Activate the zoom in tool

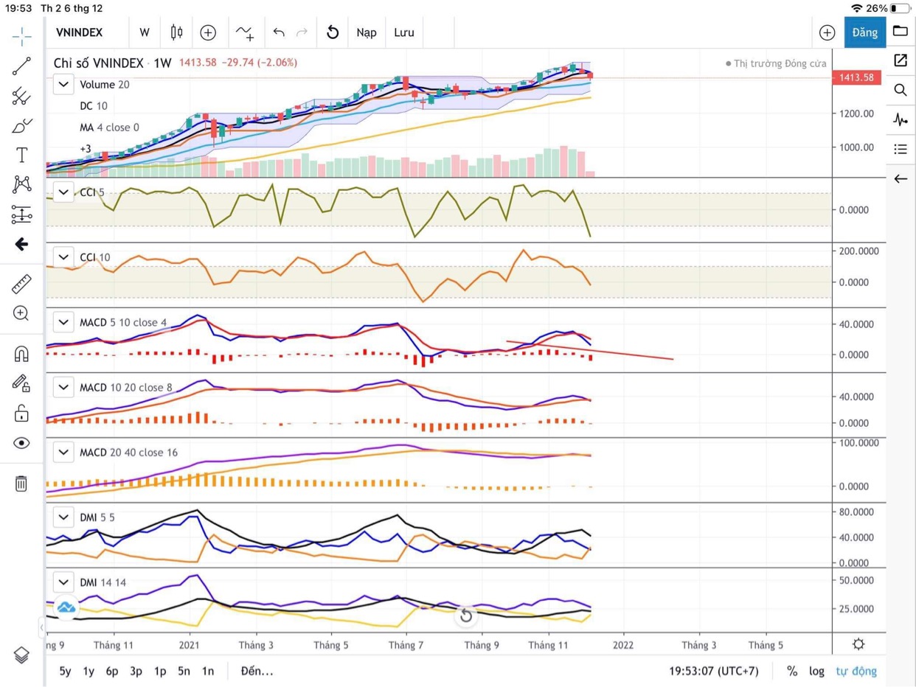(x=21, y=313)
